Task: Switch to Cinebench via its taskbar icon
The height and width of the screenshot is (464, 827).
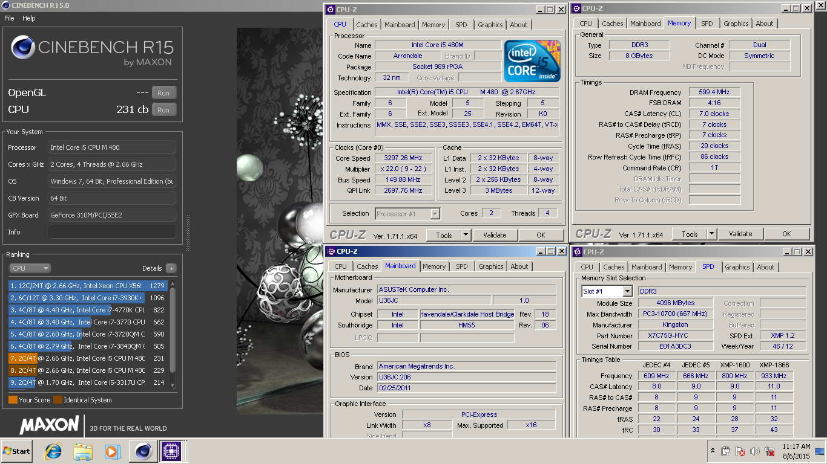Action: tap(143, 451)
